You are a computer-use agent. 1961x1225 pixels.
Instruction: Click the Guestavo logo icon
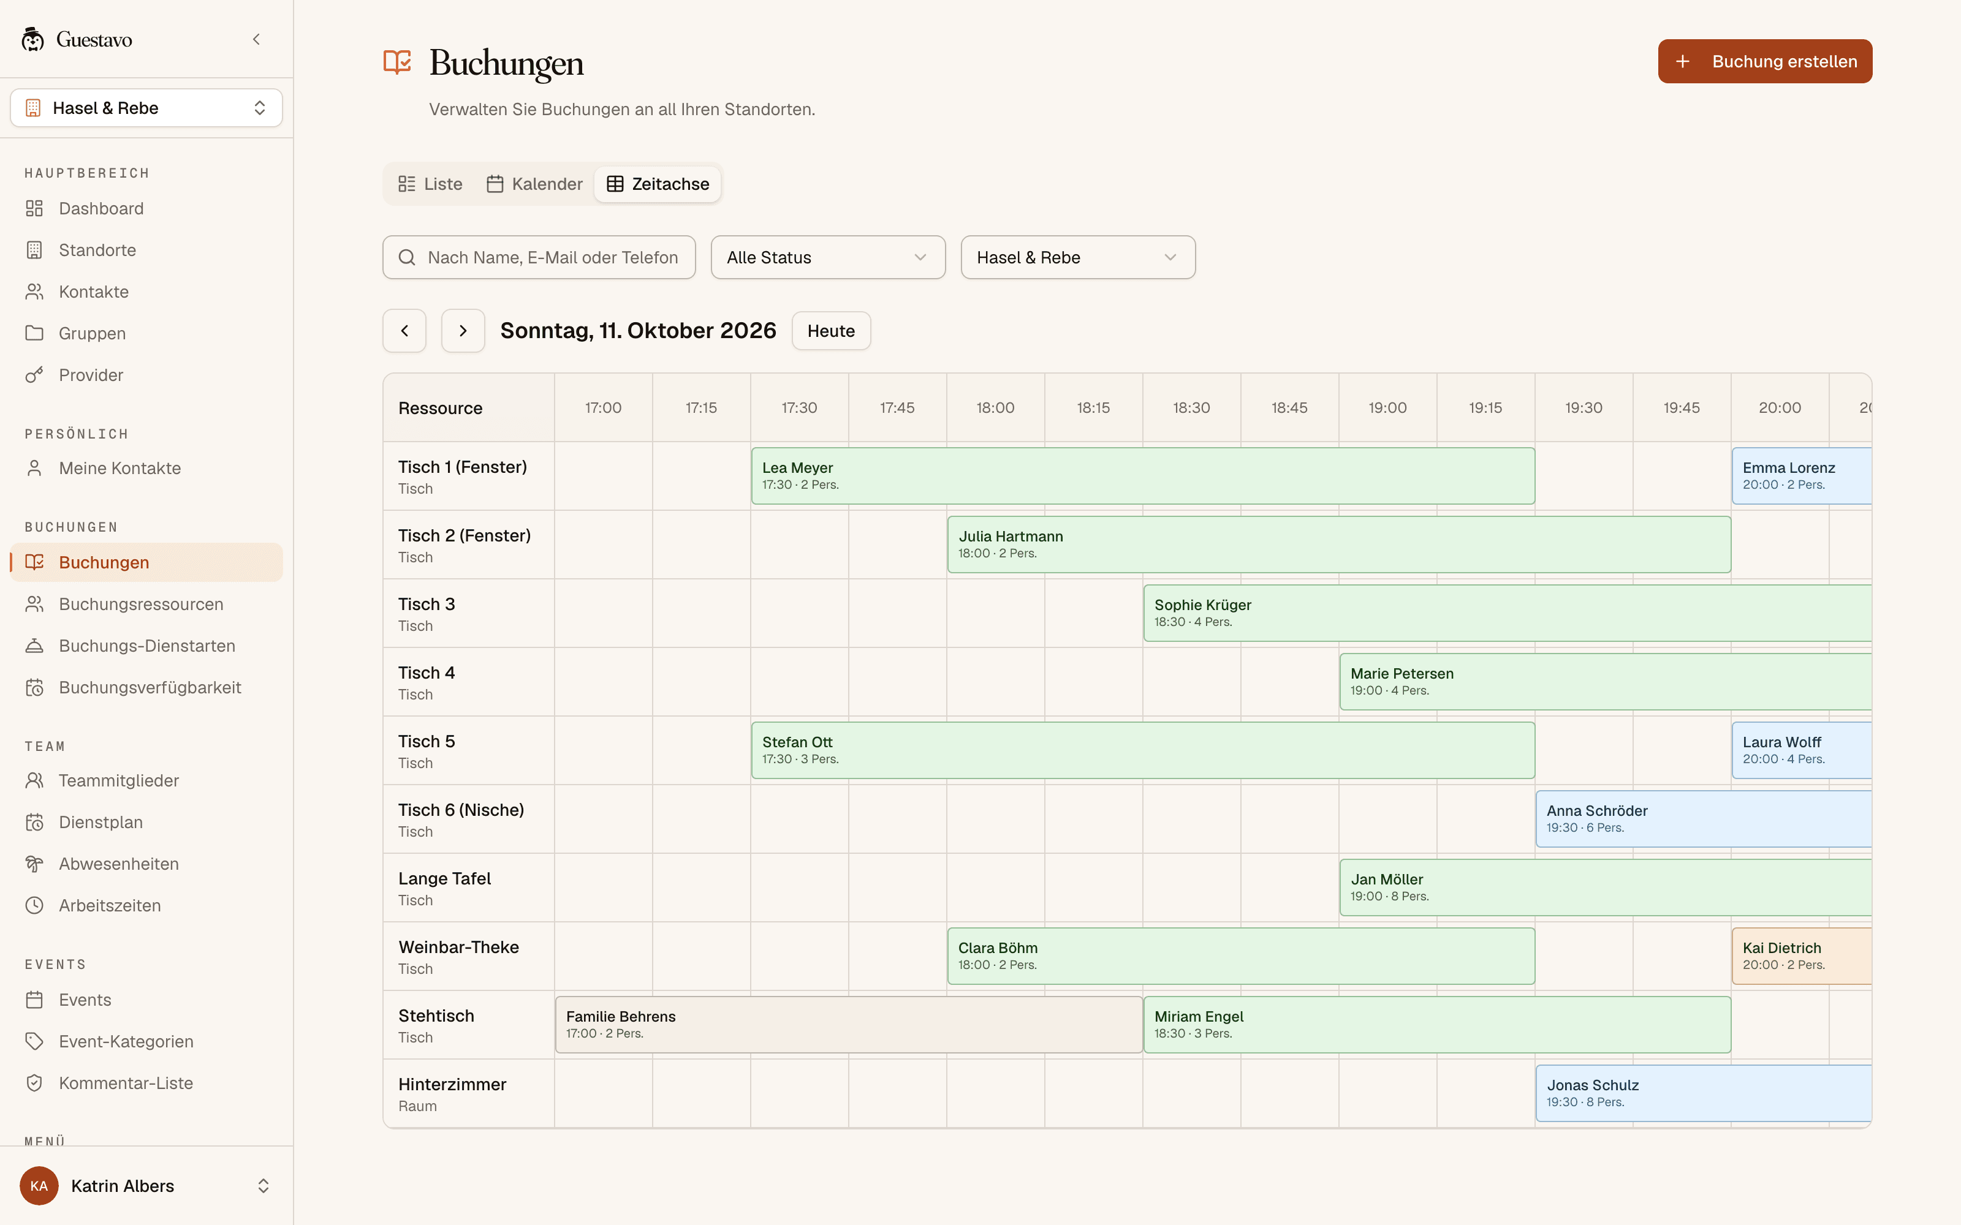click(33, 39)
